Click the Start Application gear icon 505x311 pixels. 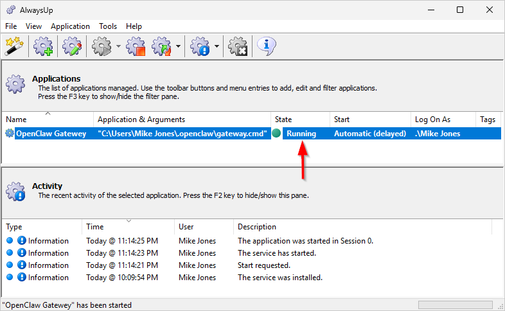[102, 46]
